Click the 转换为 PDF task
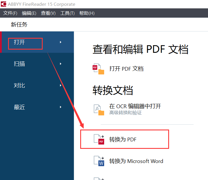208x180 pixels. point(123,139)
